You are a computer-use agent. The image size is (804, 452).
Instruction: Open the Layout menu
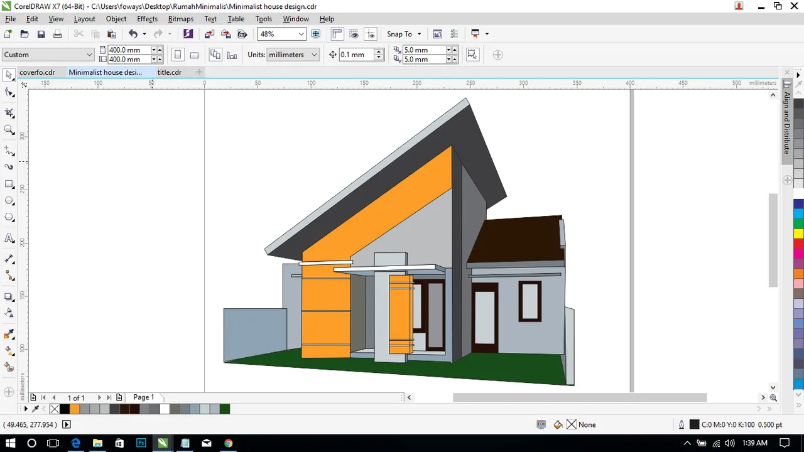point(85,19)
